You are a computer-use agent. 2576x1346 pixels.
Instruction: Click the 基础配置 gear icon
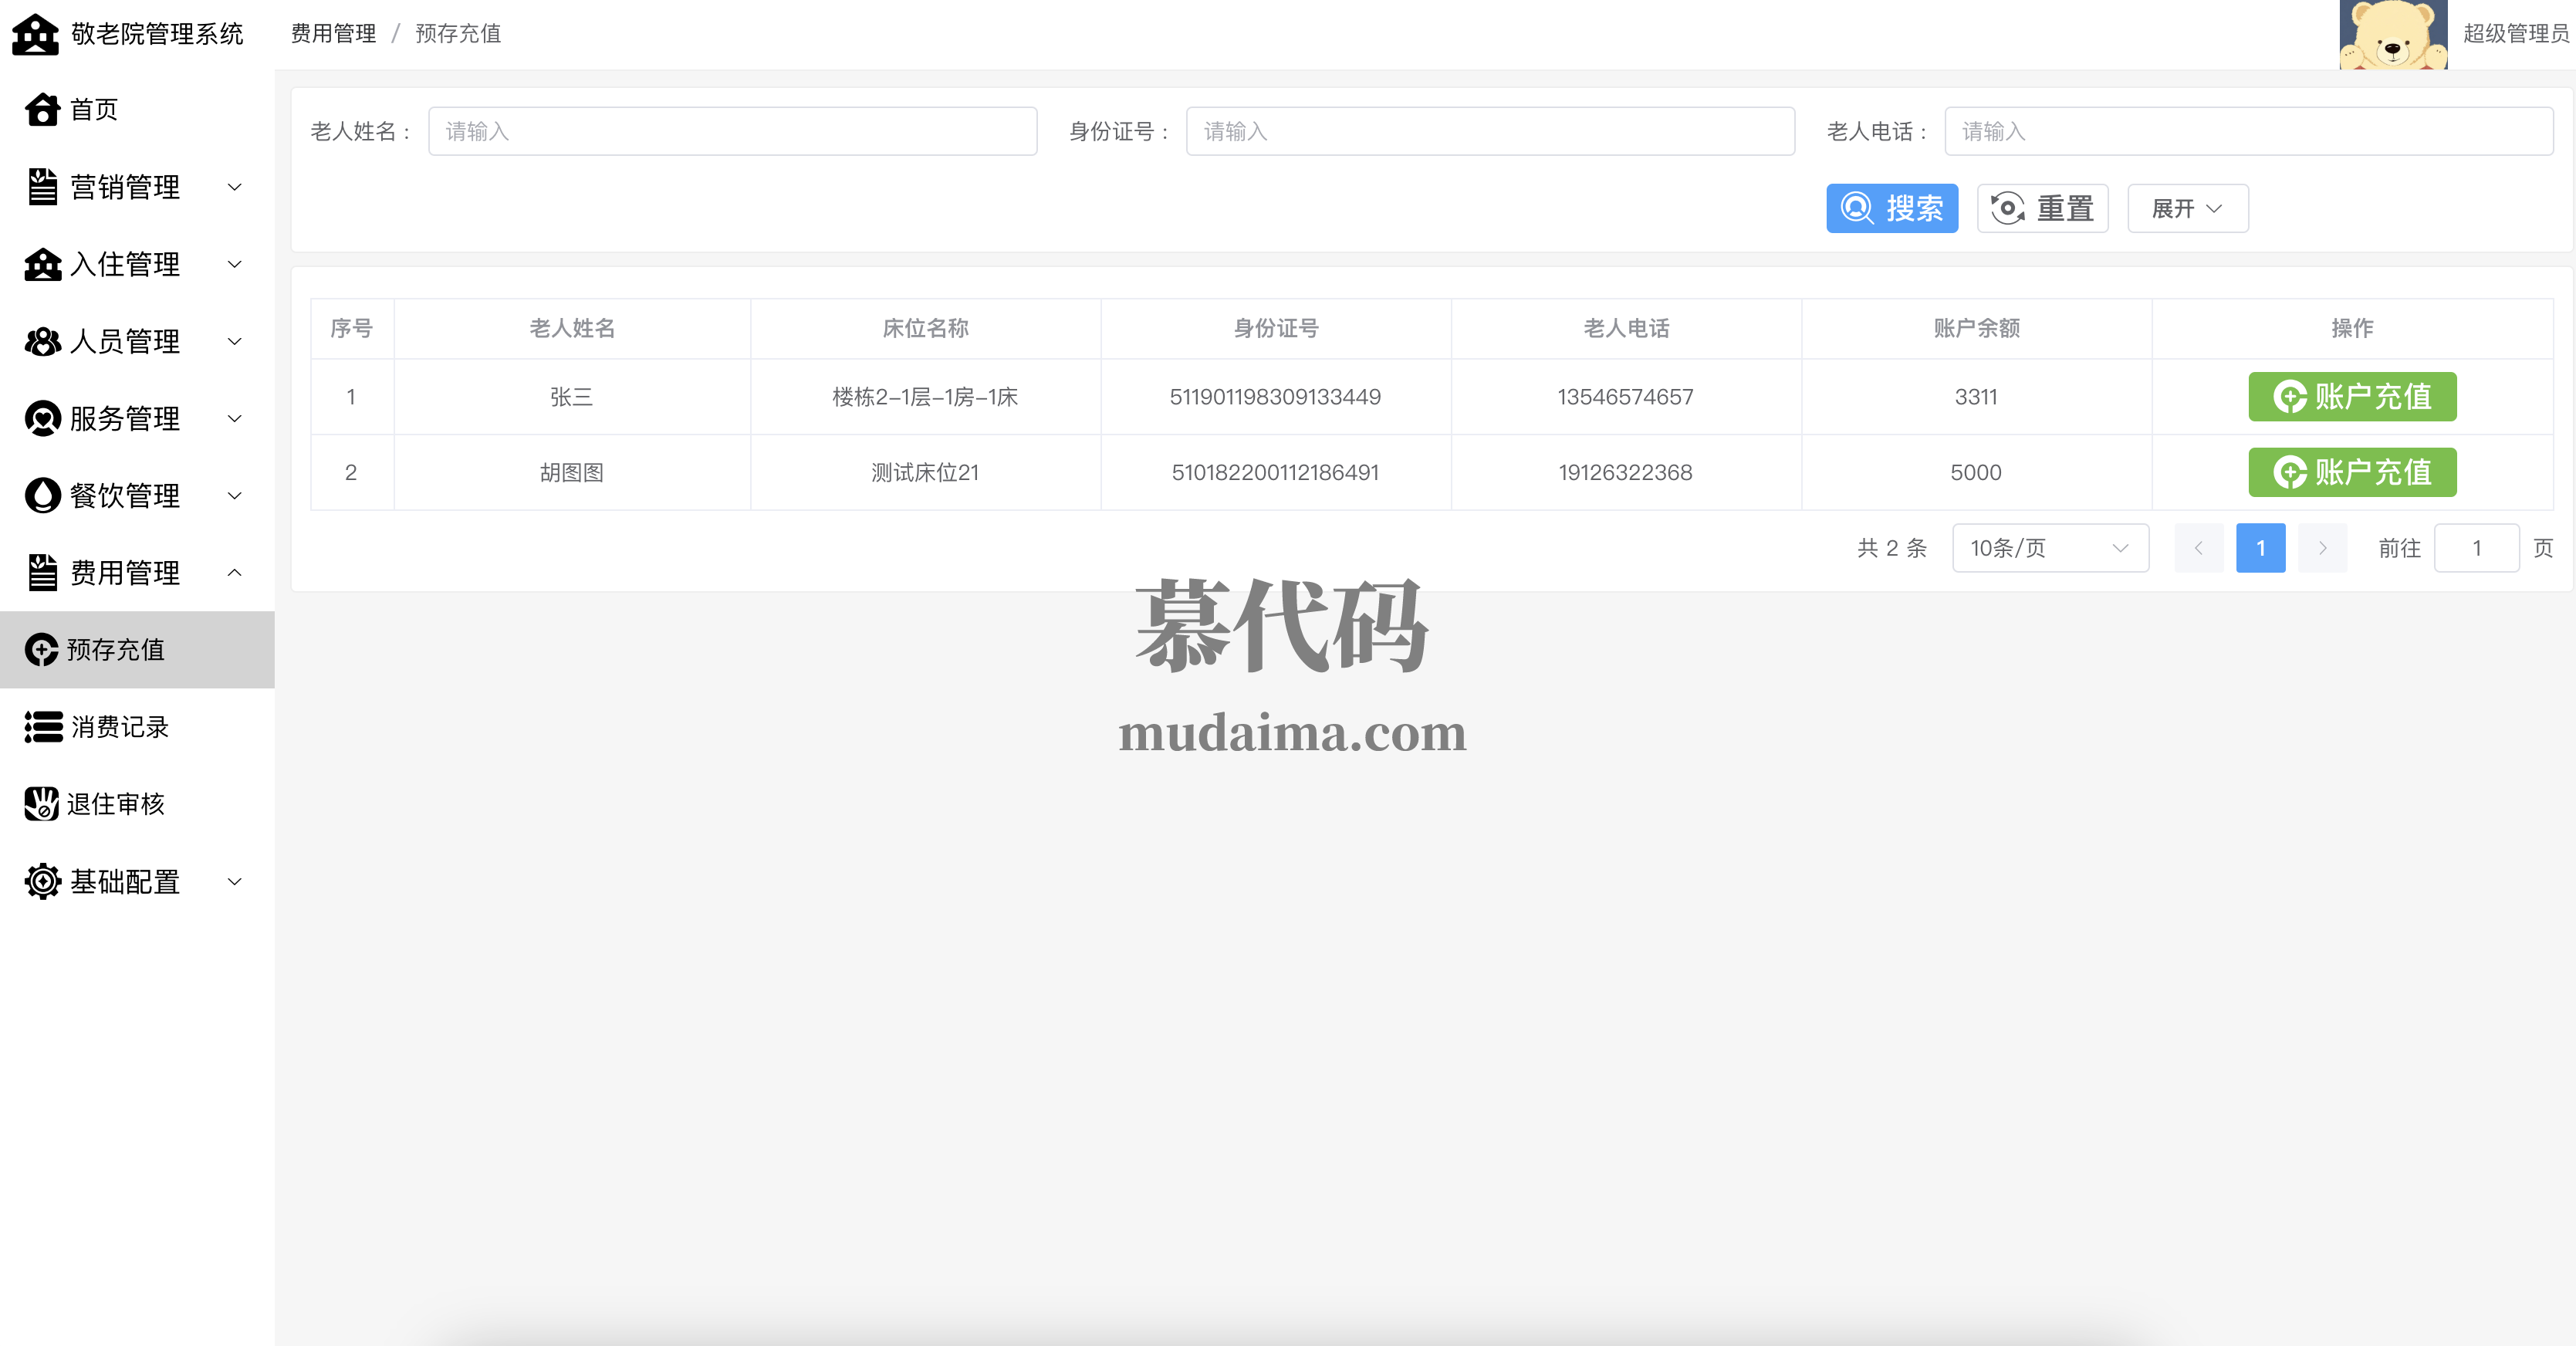point(42,881)
